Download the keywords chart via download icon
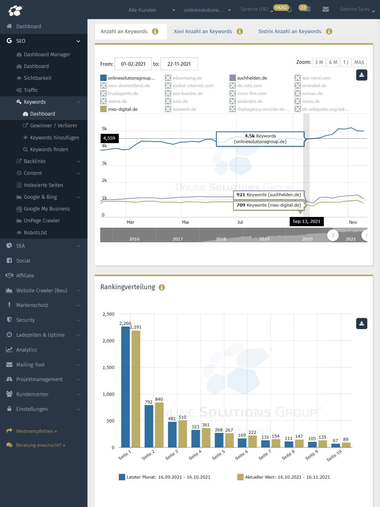Viewport: 380px width, 507px height. tap(362, 75)
